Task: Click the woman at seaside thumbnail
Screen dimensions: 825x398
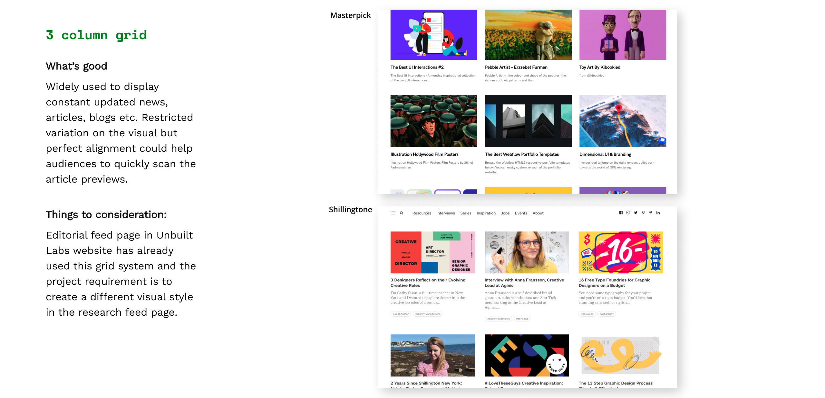Action: click(x=433, y=355)
